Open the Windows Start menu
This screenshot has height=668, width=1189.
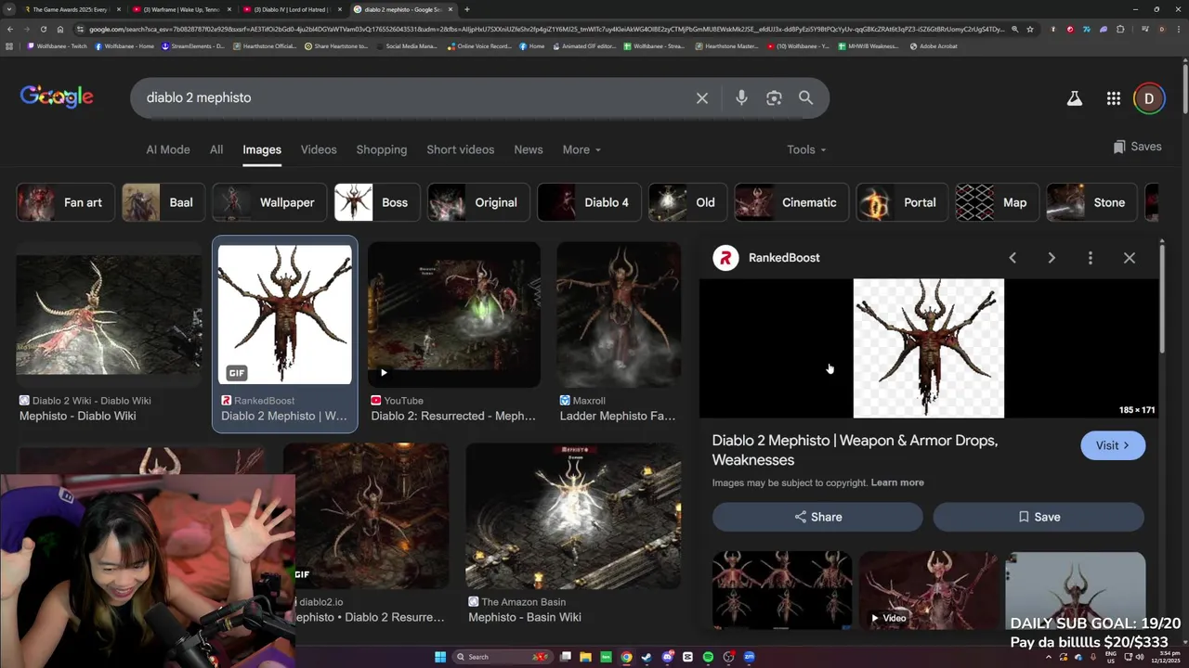(440, 657)
